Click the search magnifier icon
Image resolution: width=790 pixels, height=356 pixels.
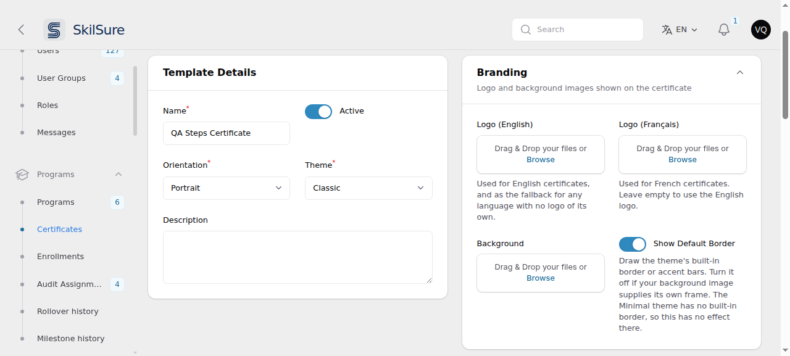pyautogui.click(x=526, y=30)
